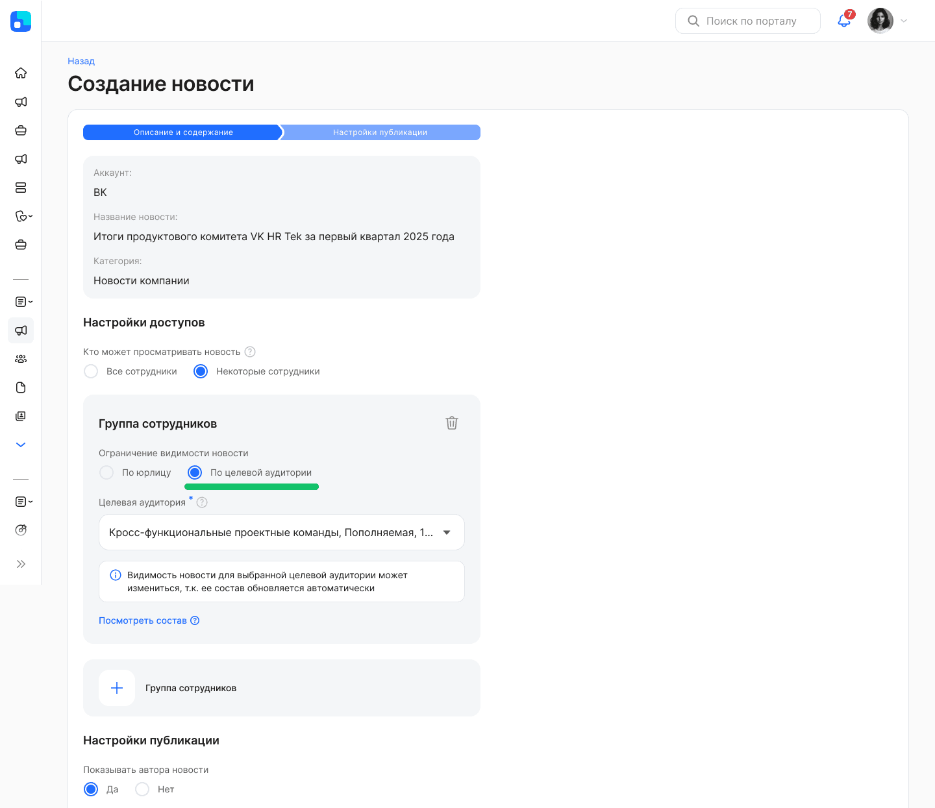Expand the sidebar with double chevron
935x808 pixels.
pos(21,564)
